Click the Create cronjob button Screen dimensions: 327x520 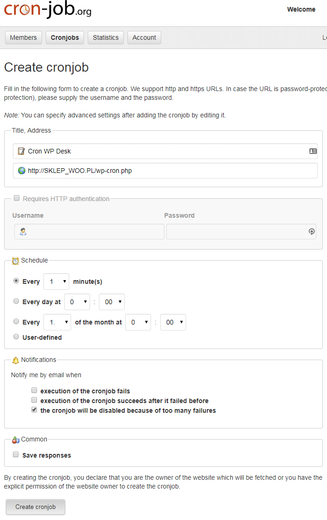click(x=36, y=507)
